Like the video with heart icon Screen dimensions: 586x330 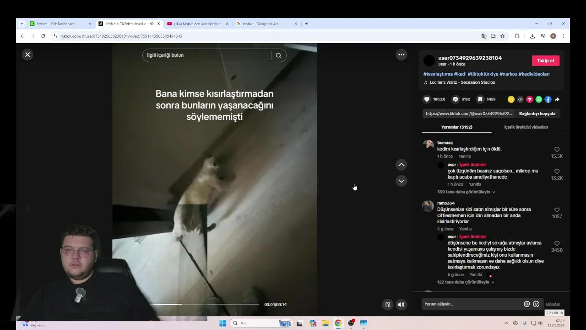coord(427,99)
